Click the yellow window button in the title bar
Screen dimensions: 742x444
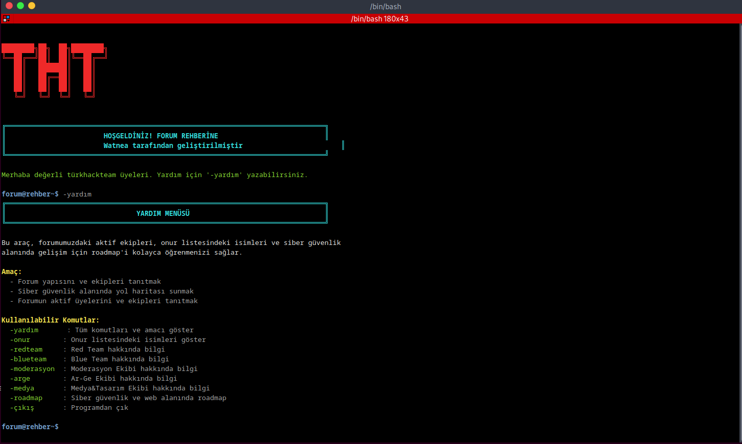pyautogui.click(x=32, y=6)
